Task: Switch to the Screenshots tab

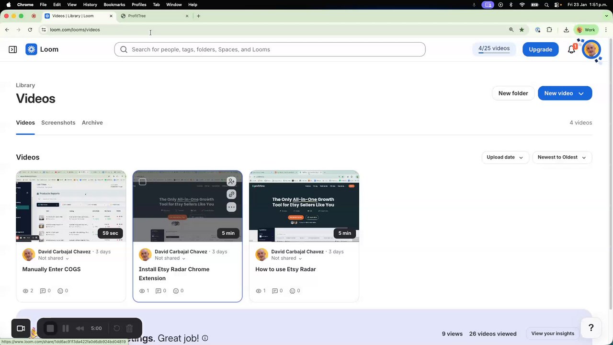Action: coord(58,123)
